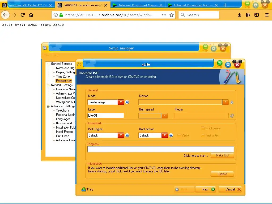Switch to Windows XP Tablet PC tab
The height and width of the screenshot is (204, 272).
click(27, 5)
